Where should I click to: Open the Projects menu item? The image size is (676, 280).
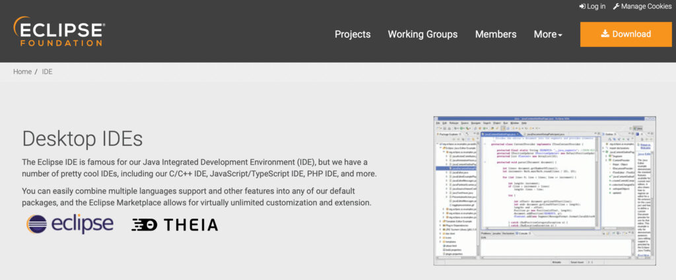353,34
